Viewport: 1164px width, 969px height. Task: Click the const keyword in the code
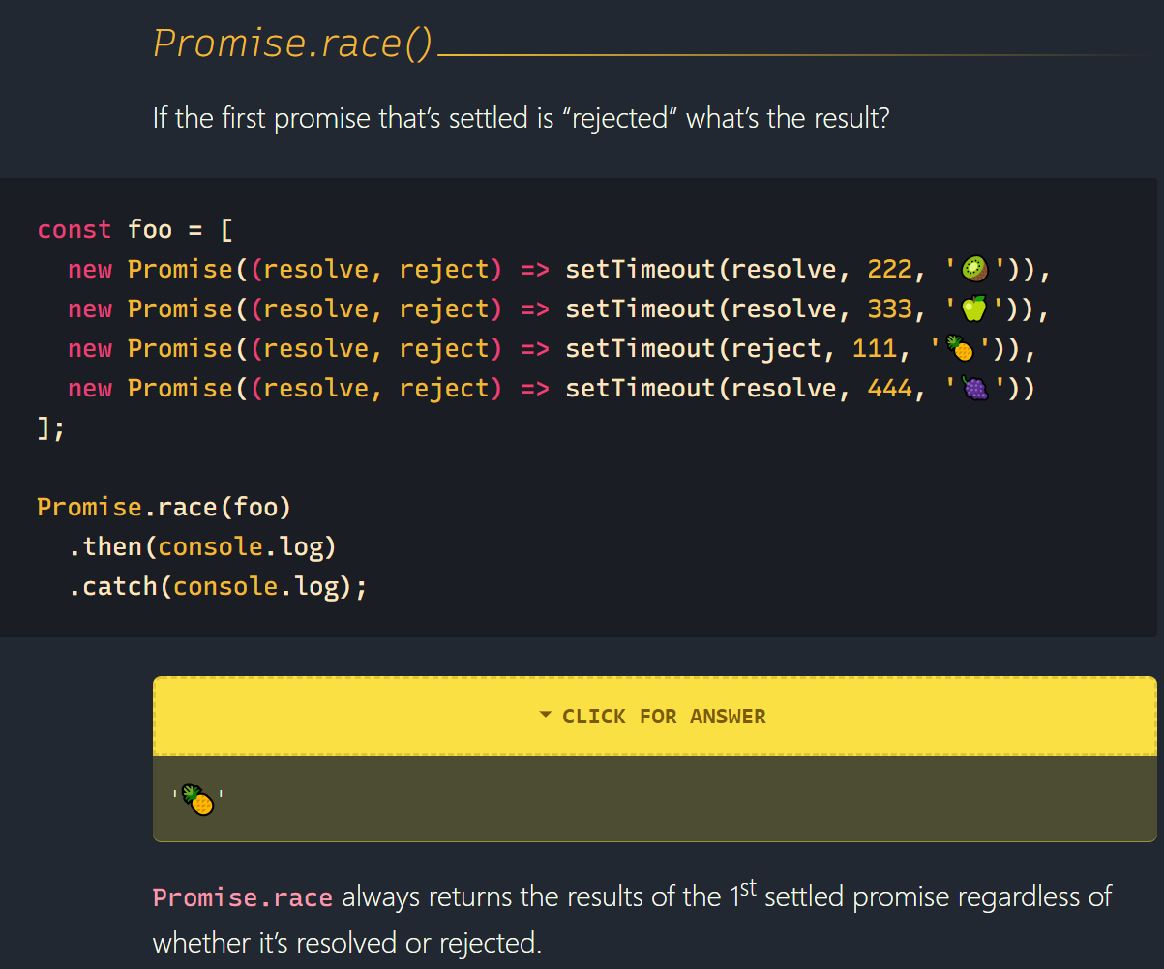[x=75, y=230]
